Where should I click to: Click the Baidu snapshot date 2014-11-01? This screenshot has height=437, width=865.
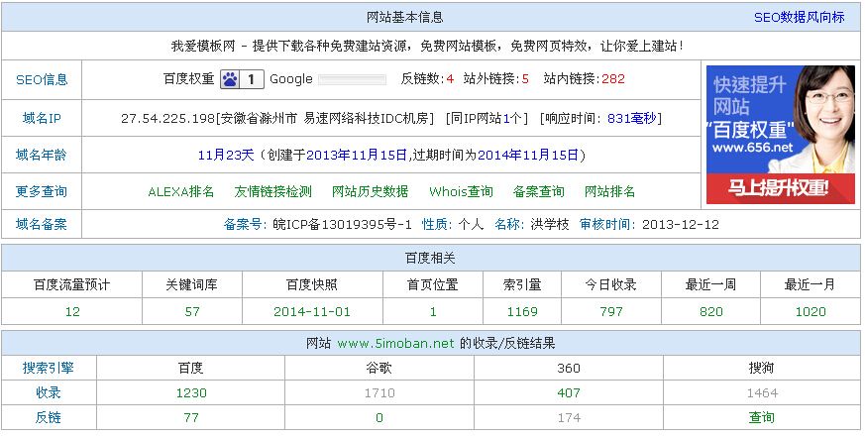[312, 312]
